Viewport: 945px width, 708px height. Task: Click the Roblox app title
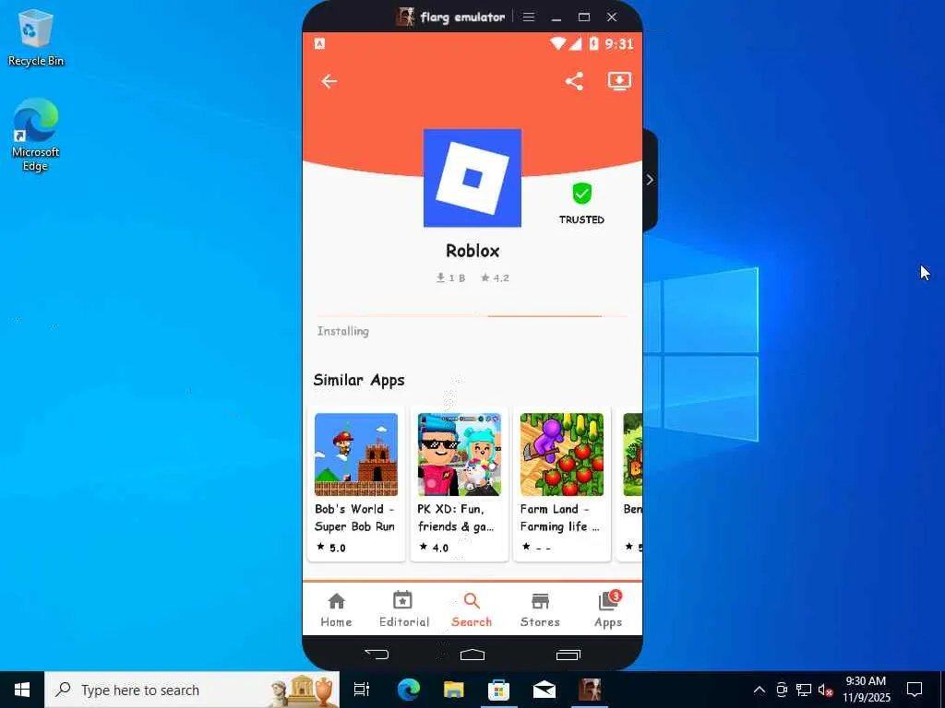[472, 251]
